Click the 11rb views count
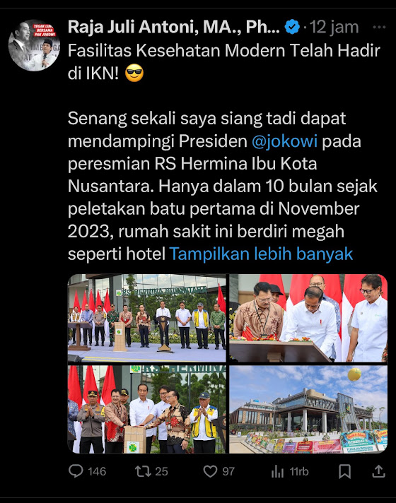The height and width of the screenshot is (503, 396). point(298,472)
